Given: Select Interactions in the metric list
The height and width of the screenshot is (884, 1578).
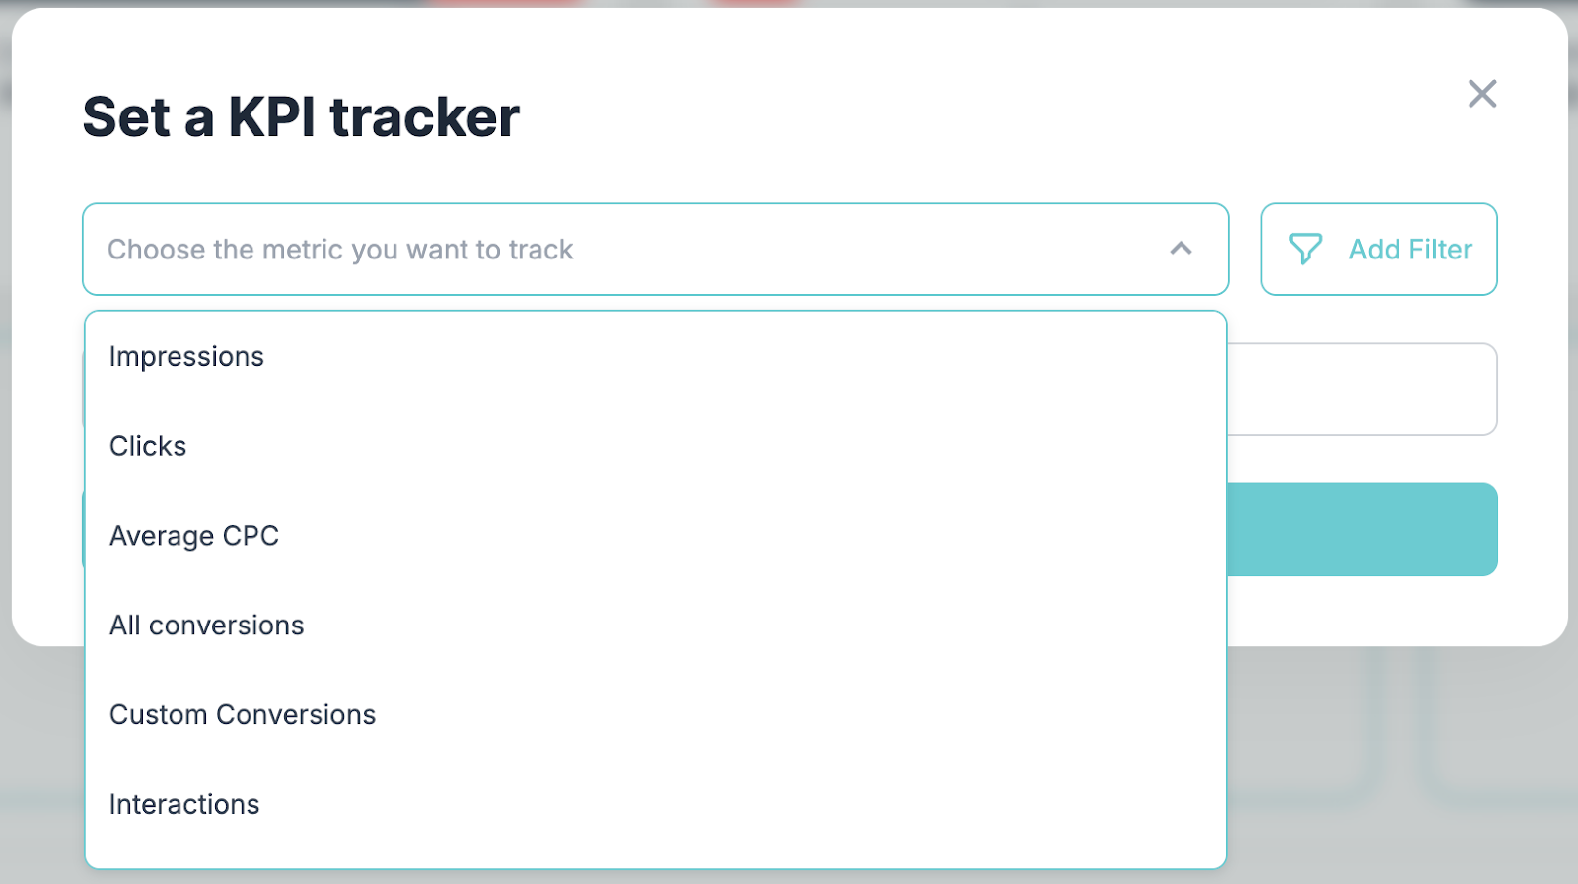Looking at the screenshot, I should click(x=184, y=804).
